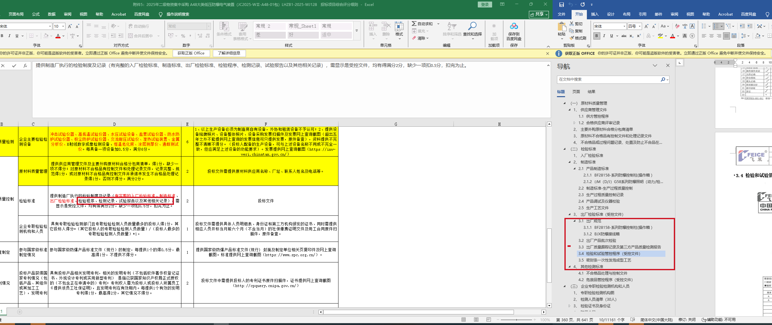Image resolution: width=772 pixels, height=325 pixels.
Task: Expand Excel's formula bar with the chevron
Action: tap(548, 65)
